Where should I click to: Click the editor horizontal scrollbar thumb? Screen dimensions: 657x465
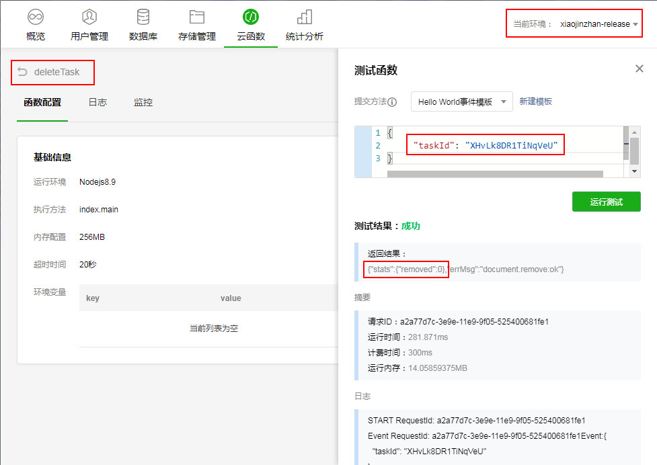click(x=495, y=173)
